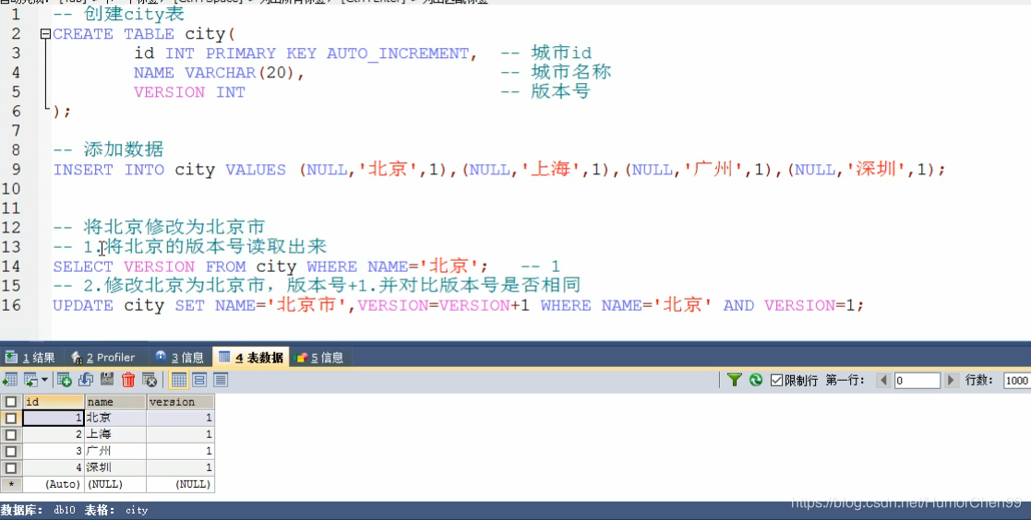The image size is (1031, 520).
Task: Click the SELECT keyword on line 14
Action: 83,266
